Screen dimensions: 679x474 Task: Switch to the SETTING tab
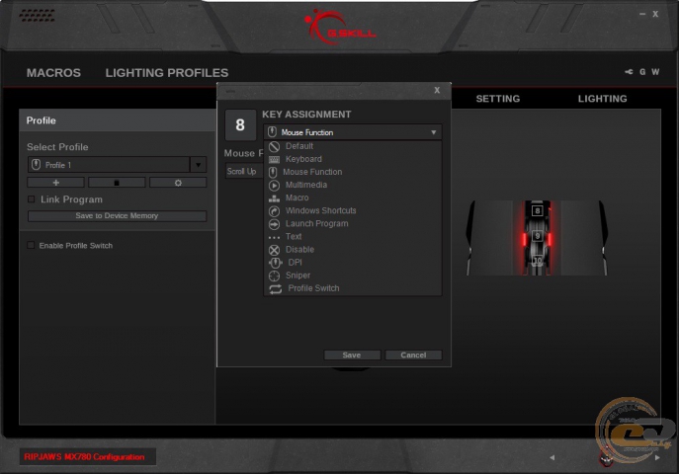click(498, 99)
